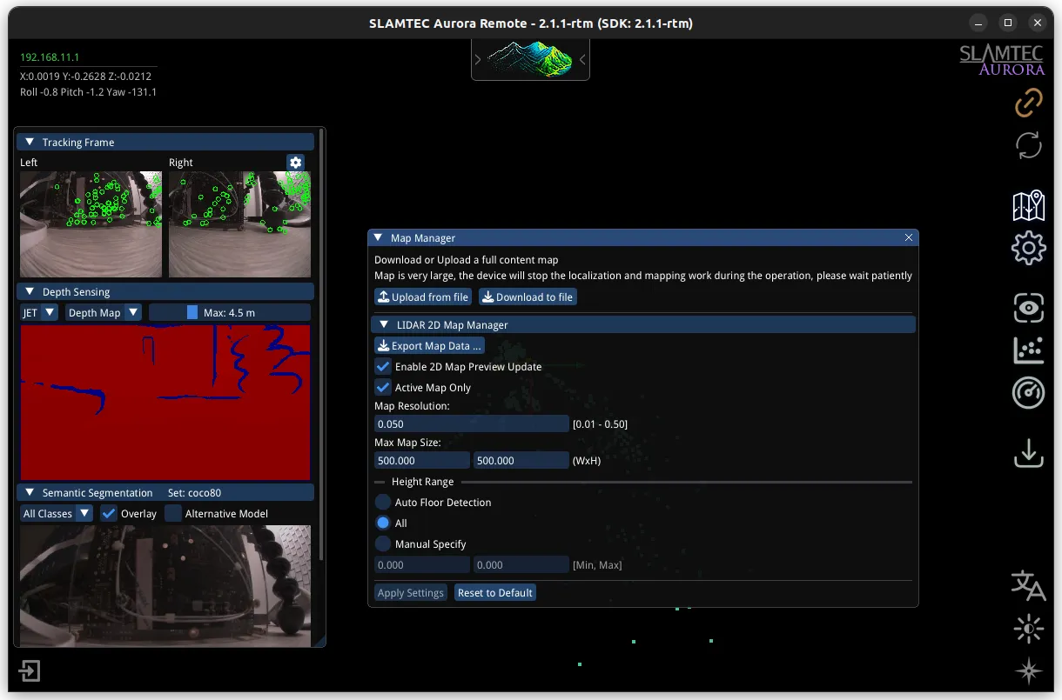
Task: Collapse the Tracking Frame section
Action: [30, 142]
